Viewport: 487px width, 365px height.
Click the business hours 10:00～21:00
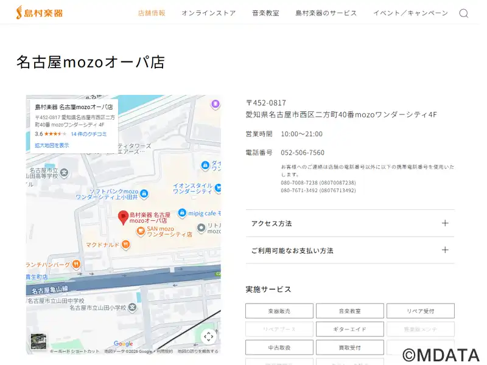301,134
